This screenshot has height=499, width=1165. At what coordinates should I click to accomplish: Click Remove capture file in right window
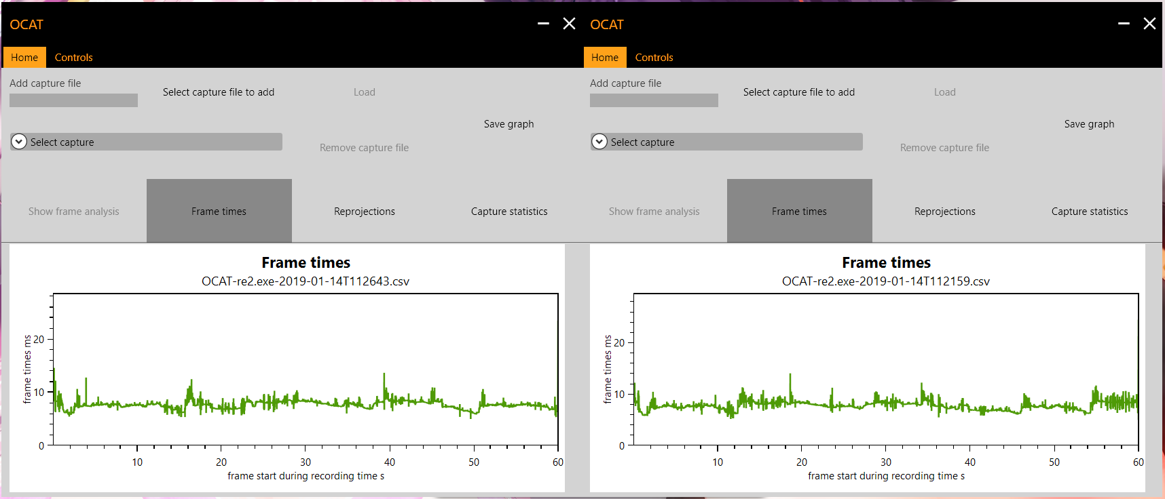coord(945,148)
